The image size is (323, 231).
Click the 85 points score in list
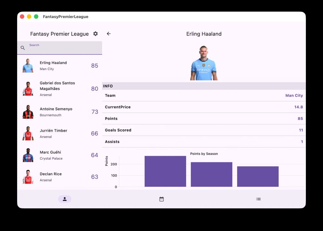(x=95, y=65)
